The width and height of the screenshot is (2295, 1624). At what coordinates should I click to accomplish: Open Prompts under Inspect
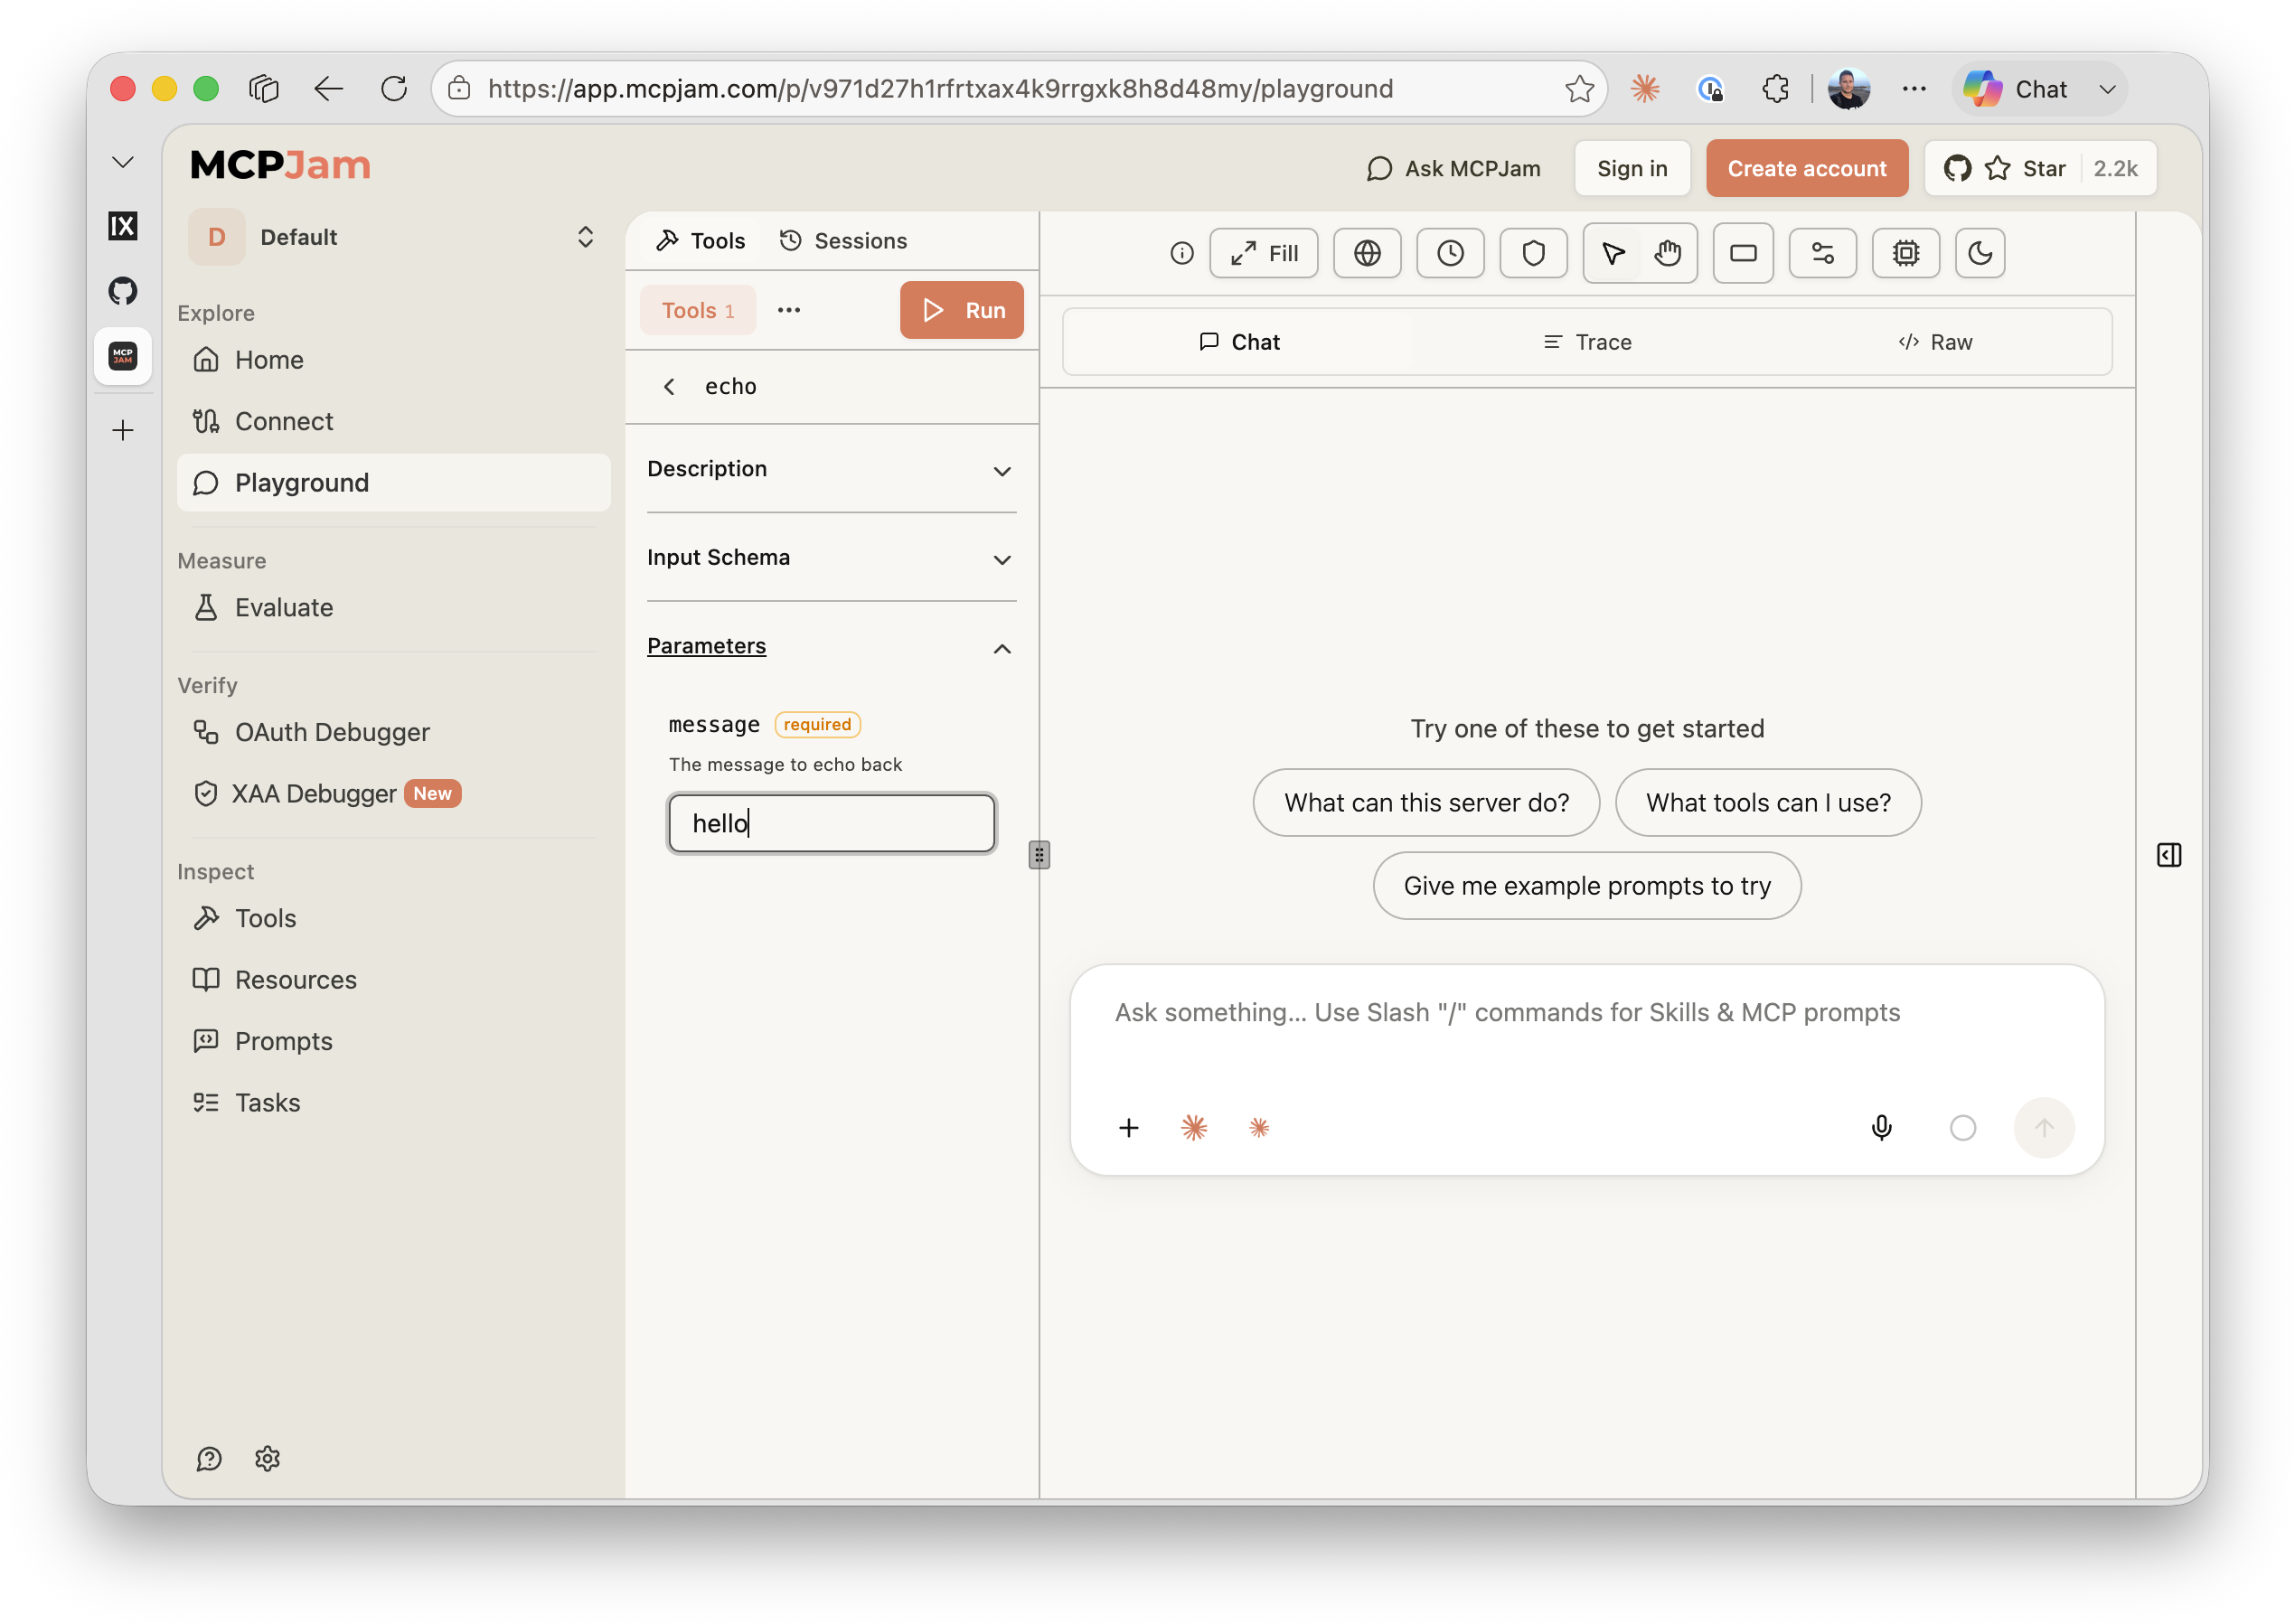393,1041
